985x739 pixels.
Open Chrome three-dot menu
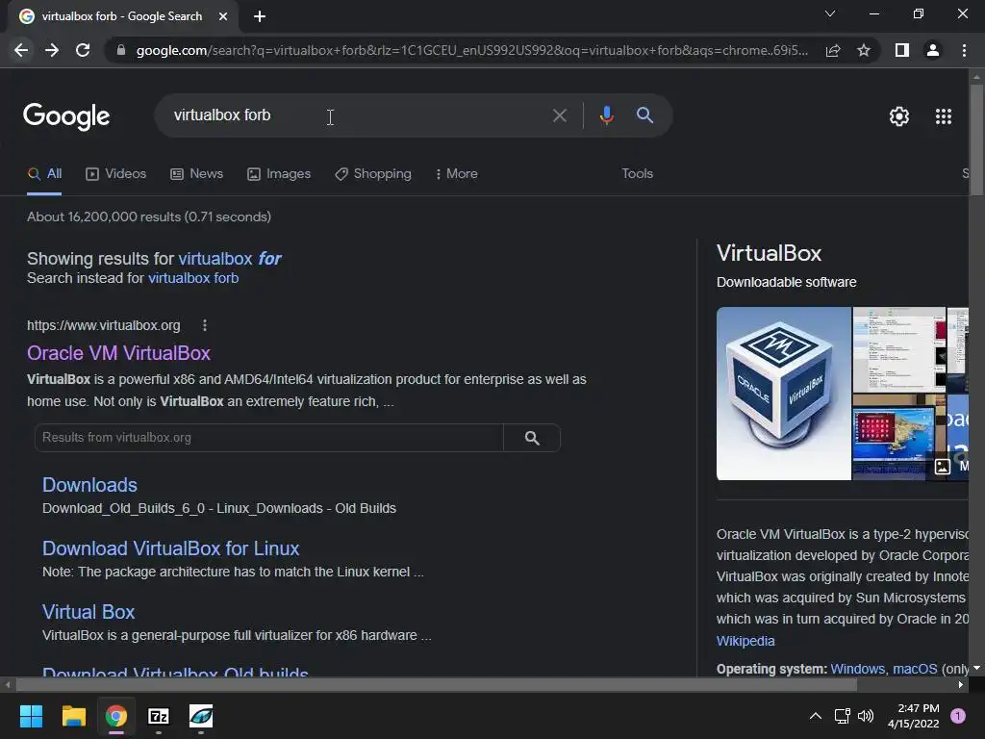964,50
